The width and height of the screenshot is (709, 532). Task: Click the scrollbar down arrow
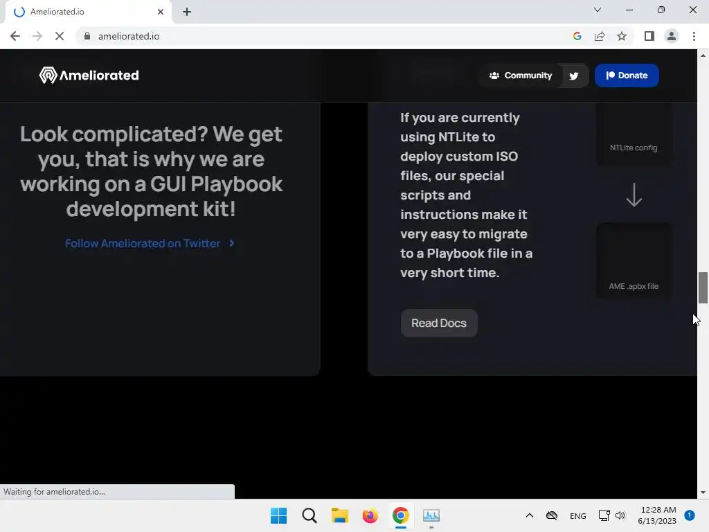pyautogui.click(x=703, y=493)
